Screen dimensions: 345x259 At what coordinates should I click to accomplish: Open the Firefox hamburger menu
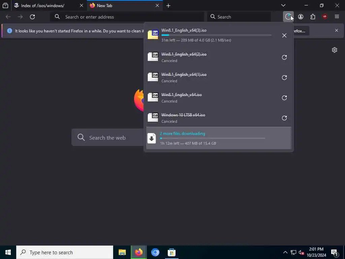(337, 17)
